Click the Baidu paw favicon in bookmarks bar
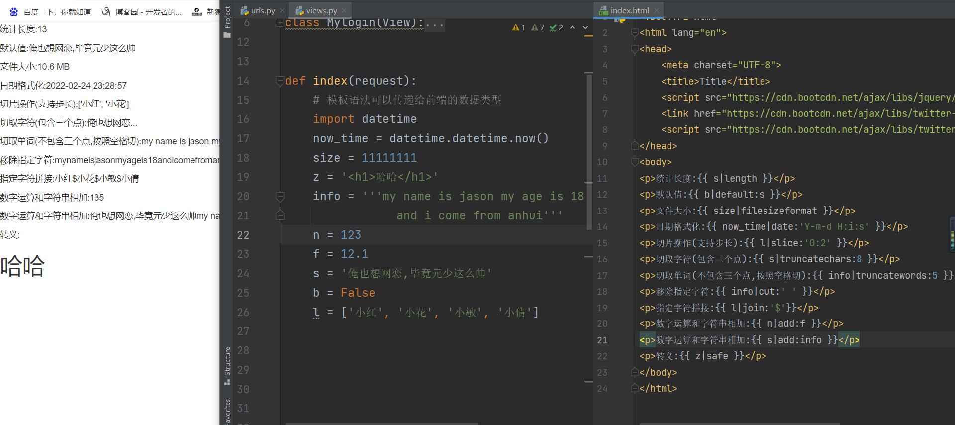Screen dimensions: 955x425 click(14, 12)
